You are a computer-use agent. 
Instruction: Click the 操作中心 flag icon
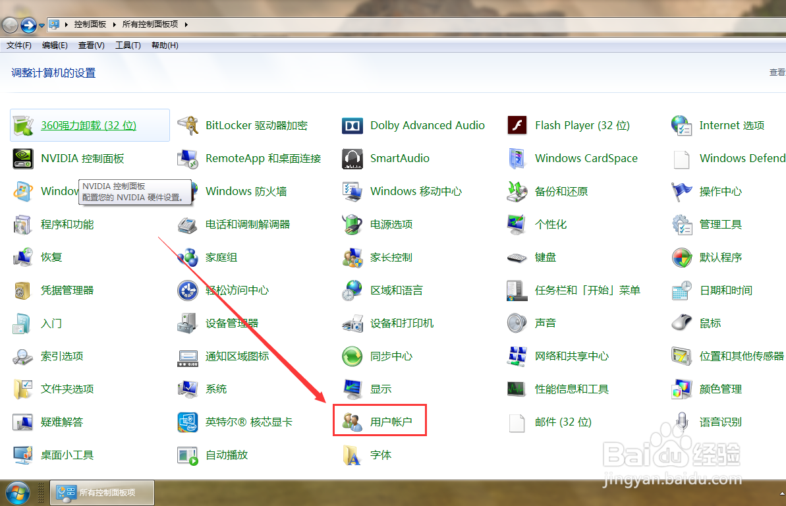pyautogui.click(x=682, y=192)
